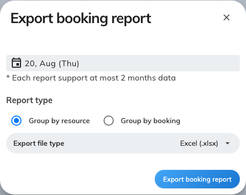
Task: Click the Report type heading
Action: [29, 100]
